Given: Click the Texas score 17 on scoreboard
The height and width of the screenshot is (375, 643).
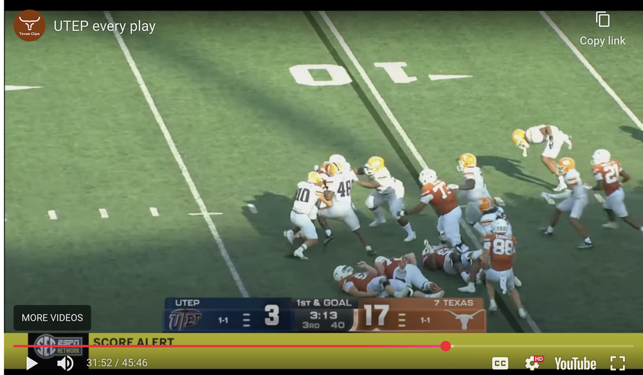Looking at the screenshot, I should [x=376, y=315].
